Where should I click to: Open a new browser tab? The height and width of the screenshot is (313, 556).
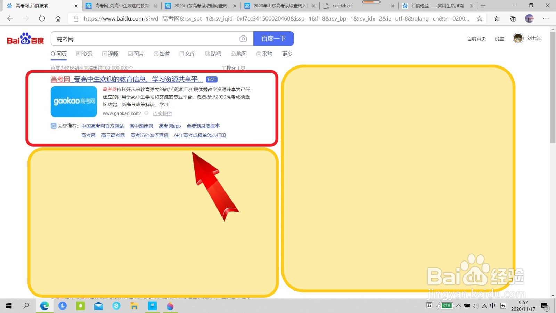pos(483,6)
